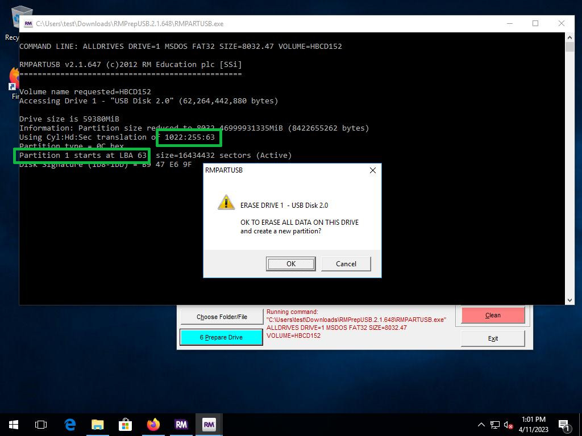Open the console window's title bar icon menu
The width and height of the screenshot is (582, 436).
tap(28, 24)
